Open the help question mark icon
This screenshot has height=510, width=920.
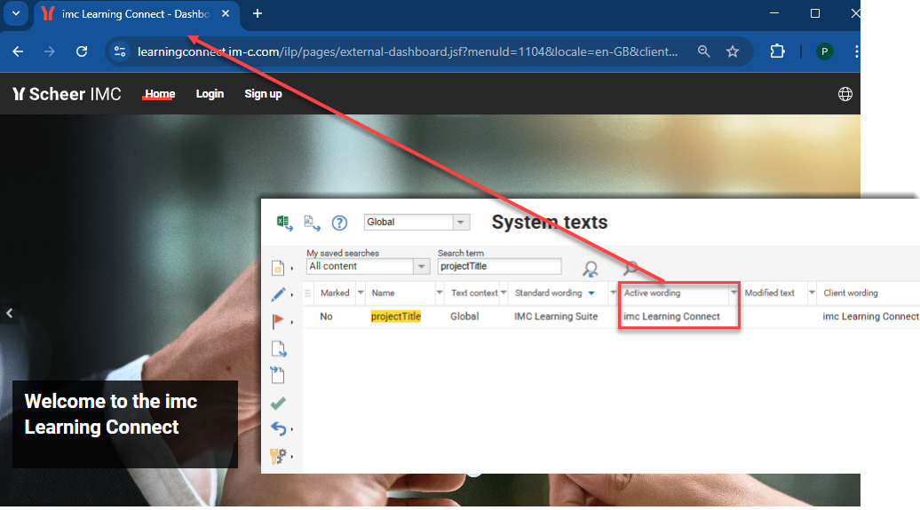coord(339,223)
